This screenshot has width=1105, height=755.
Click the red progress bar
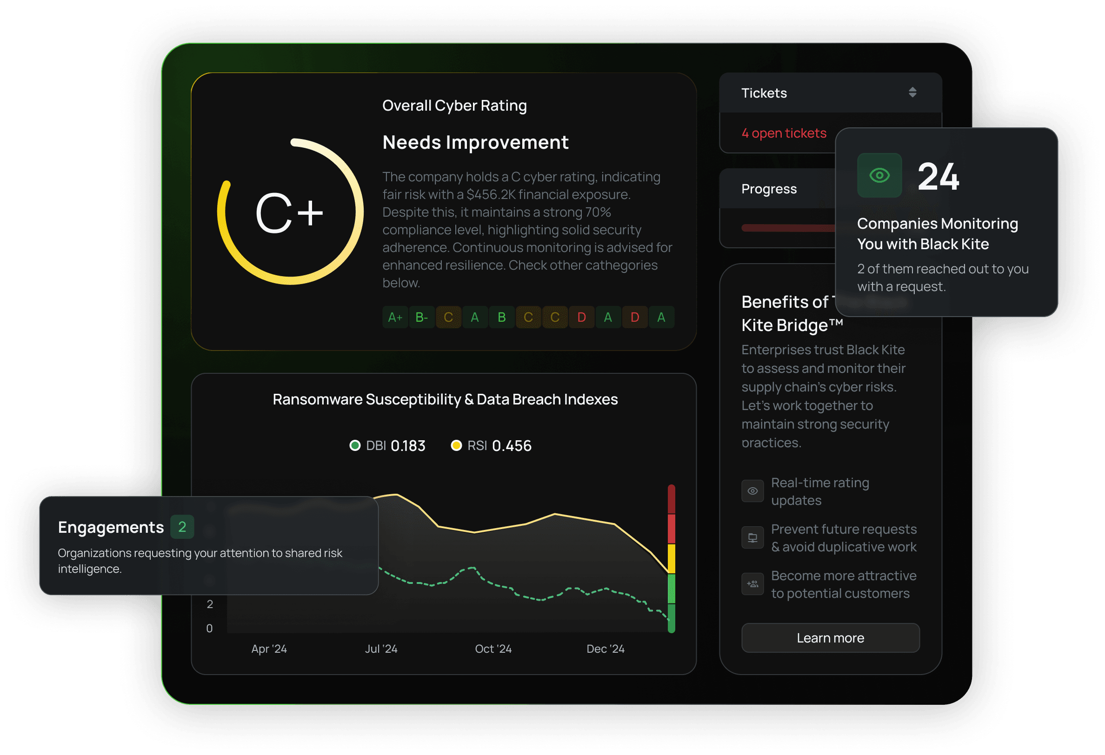(x=788, y=228)
